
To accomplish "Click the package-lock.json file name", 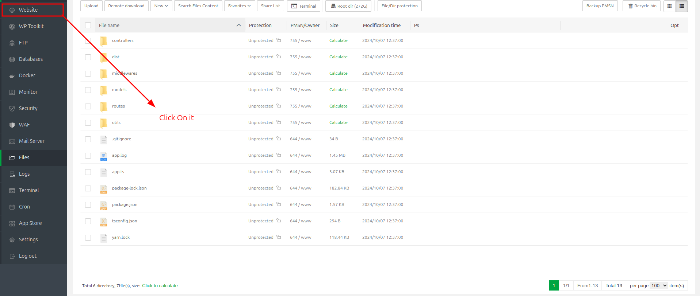I will [x=129, y=188].
